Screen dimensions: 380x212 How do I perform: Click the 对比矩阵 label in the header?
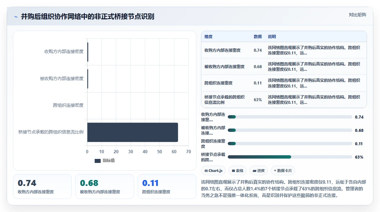[358, 15]
